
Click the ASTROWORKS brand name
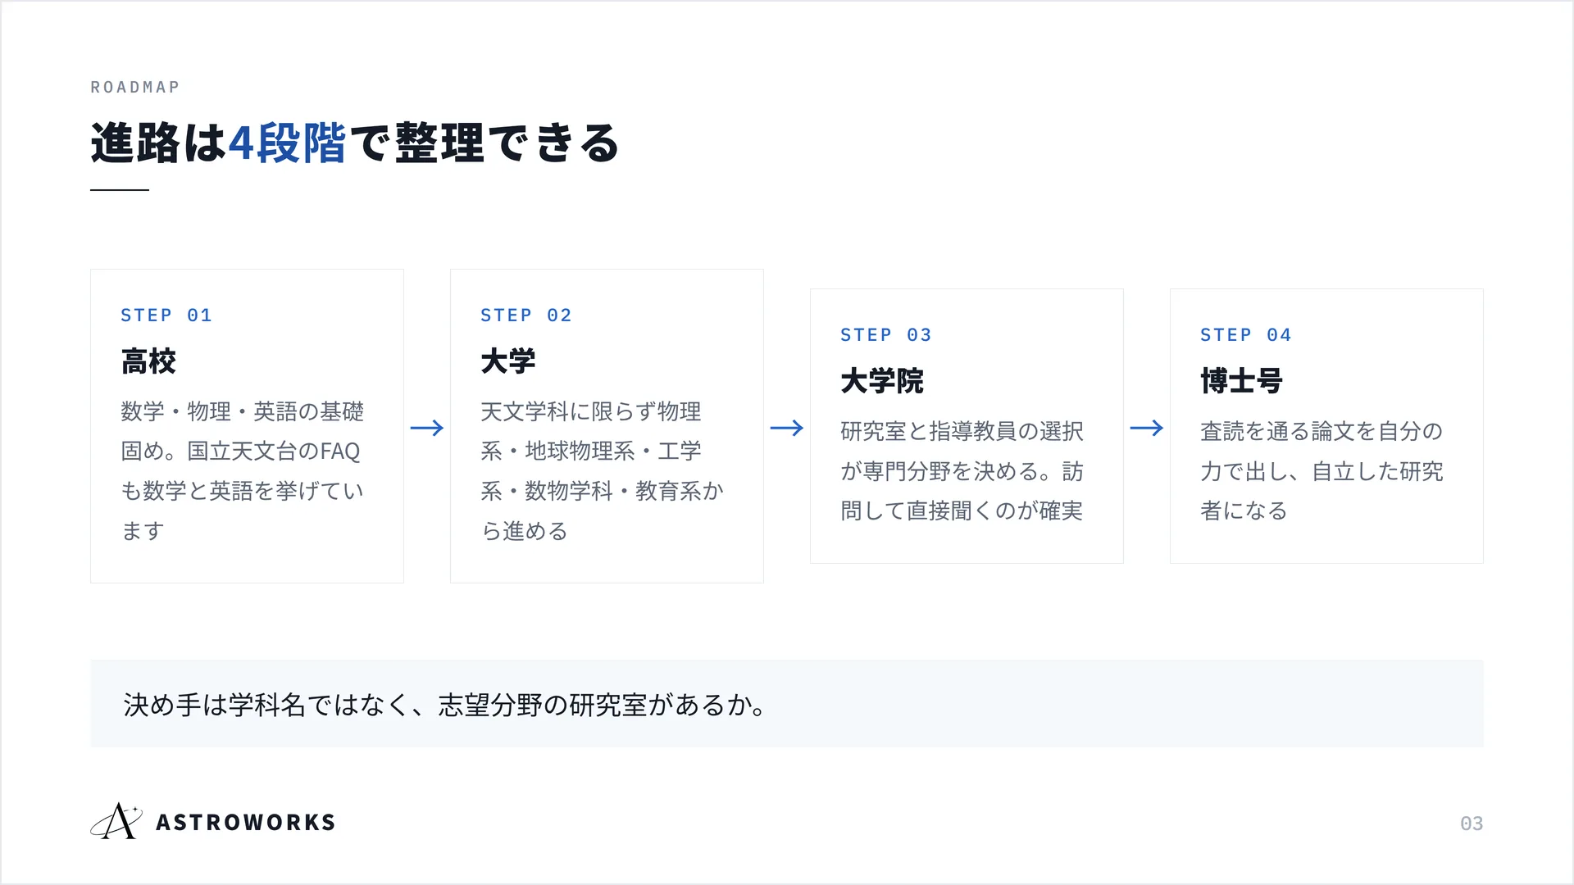pyautogui.click(x=246, y=822)
